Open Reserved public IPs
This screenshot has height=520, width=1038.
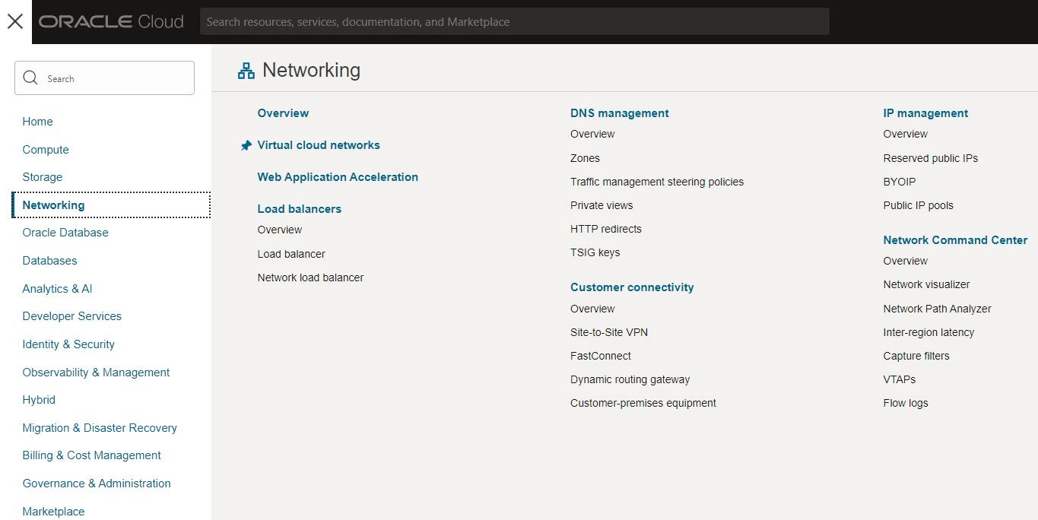coord(931,158)
